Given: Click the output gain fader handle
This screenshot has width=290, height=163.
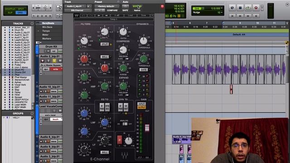Looking at the screenshot, I should pos(147,128).
